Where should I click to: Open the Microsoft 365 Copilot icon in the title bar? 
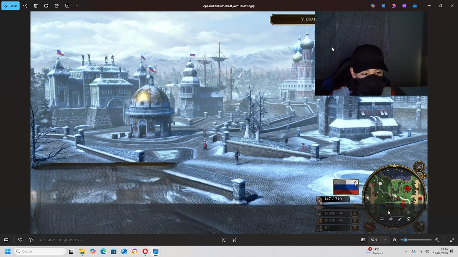click(x=373, y=6)
